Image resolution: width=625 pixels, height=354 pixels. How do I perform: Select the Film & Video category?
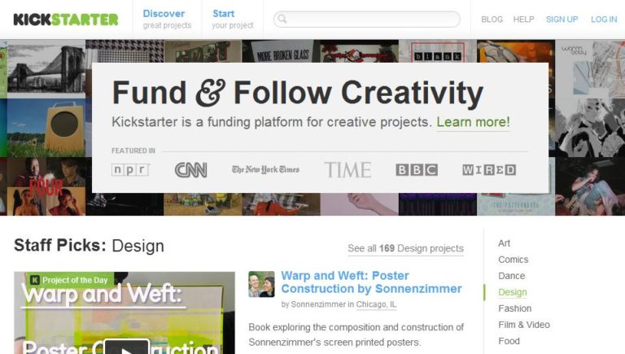(x=523, y=325)
